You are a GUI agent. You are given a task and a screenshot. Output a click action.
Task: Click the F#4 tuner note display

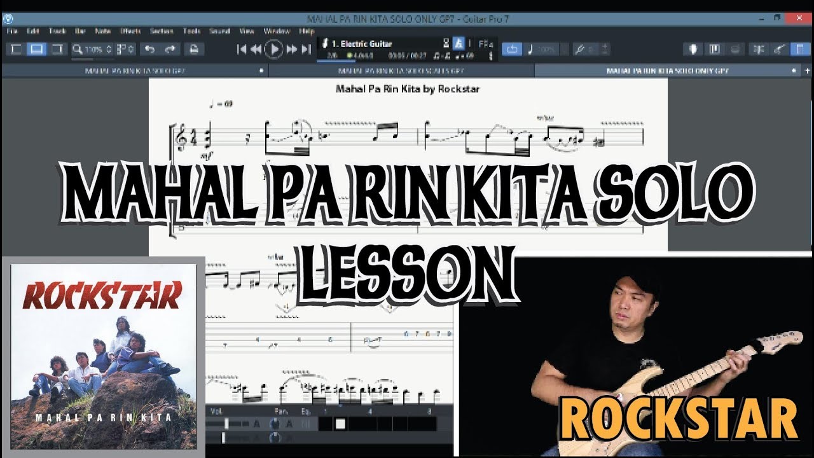[x=486, y=44]
